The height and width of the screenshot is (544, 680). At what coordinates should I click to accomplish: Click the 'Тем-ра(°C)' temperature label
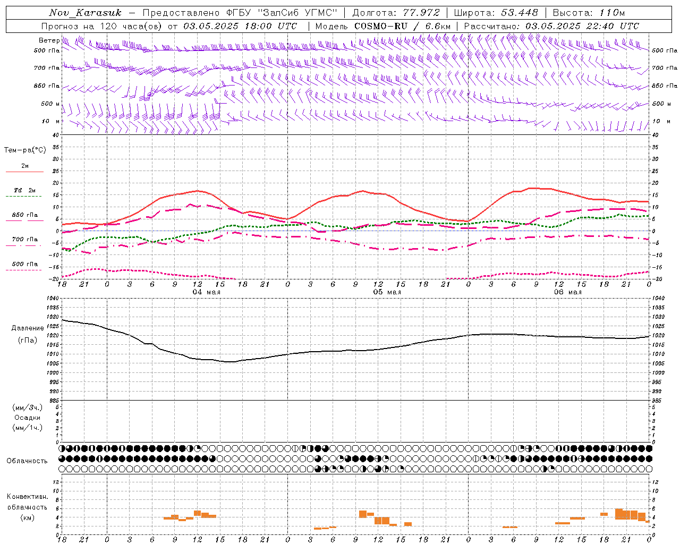pyautogui.click(x=25, y=150)
